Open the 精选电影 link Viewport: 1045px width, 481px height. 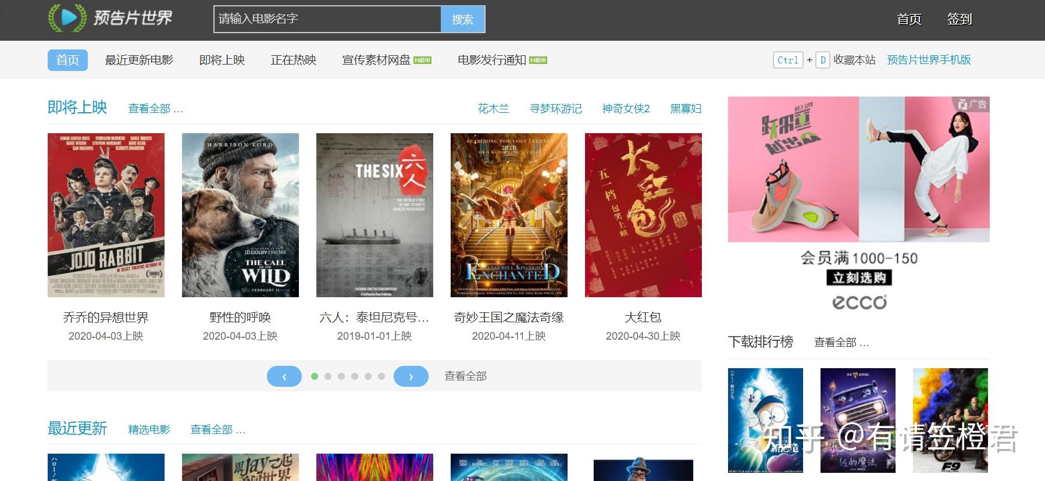tap(149, 430)
